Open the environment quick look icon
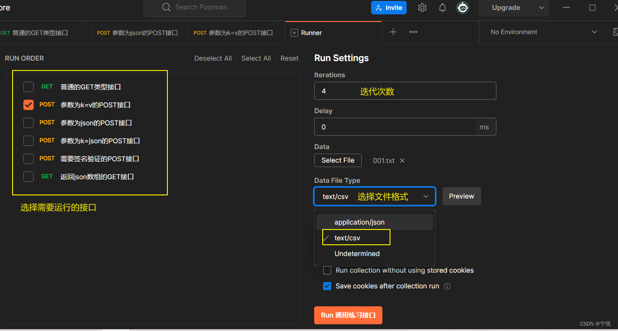 point(615,32)
